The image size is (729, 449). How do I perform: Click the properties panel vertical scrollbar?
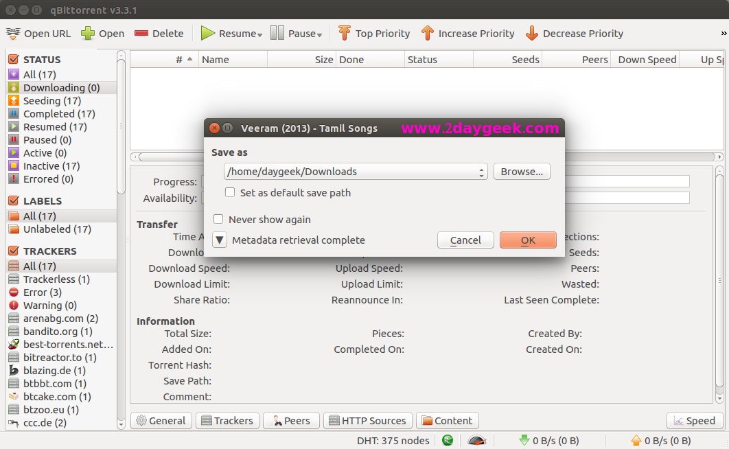point(719,284)
